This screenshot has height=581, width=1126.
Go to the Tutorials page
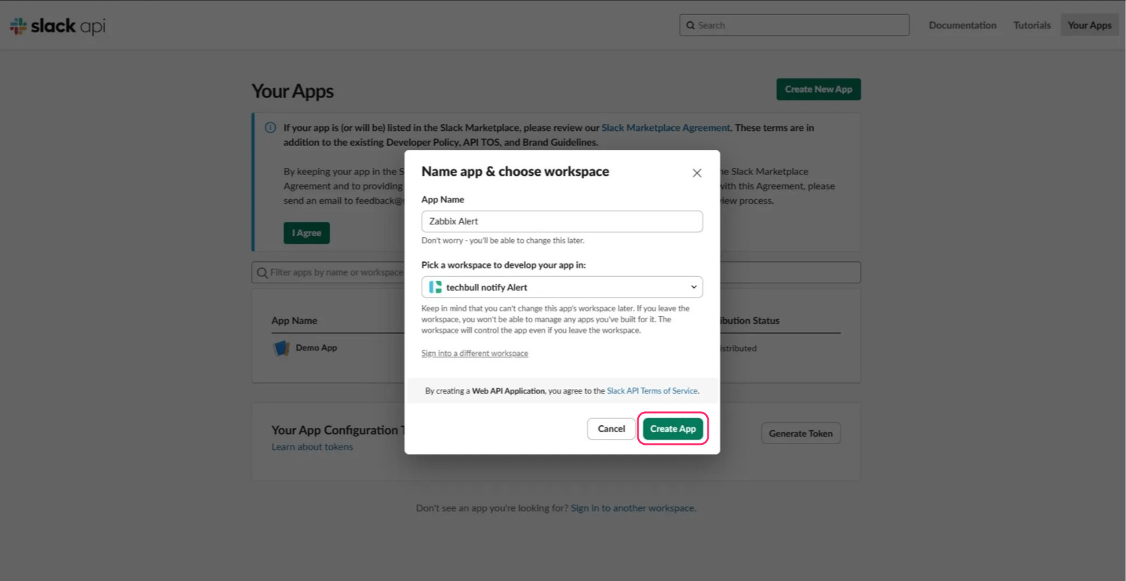pos(1031,25)
